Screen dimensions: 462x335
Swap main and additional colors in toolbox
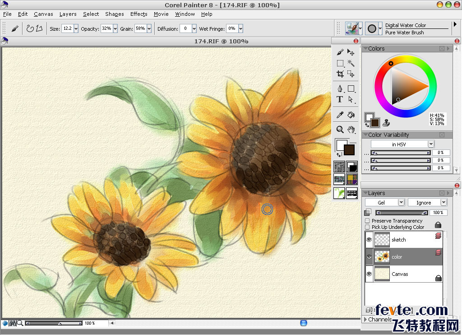(x=339, y=154)
